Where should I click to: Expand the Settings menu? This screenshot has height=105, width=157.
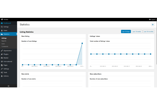[x=6, y=69]
